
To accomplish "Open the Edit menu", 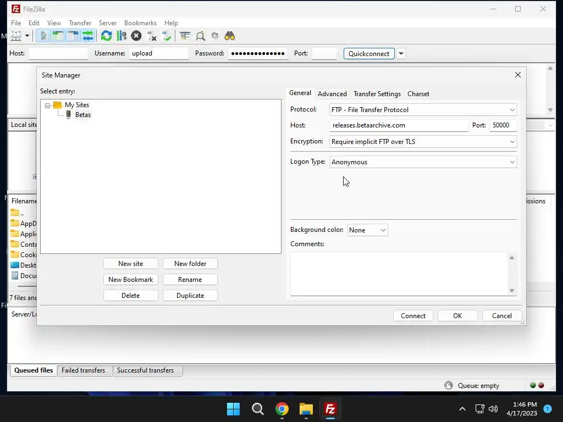I will pos(34,23).
